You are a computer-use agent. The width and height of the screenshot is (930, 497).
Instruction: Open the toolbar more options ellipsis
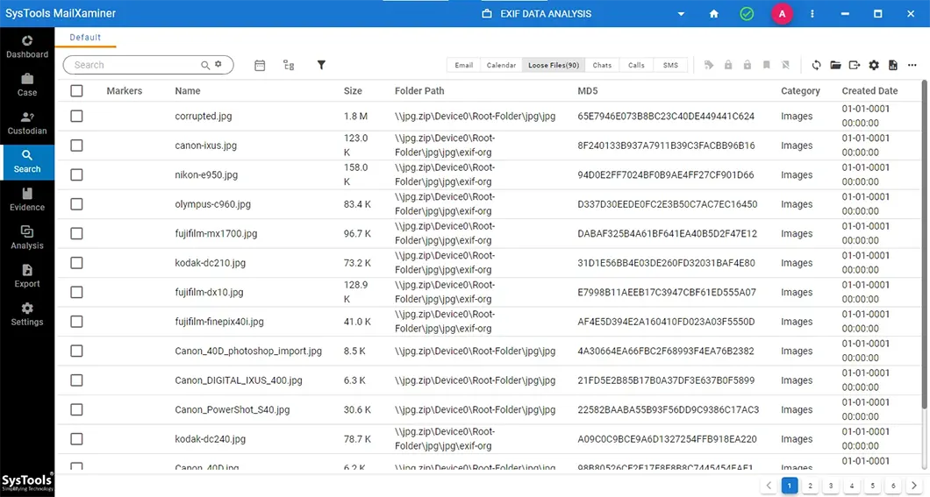click(912, 65)
